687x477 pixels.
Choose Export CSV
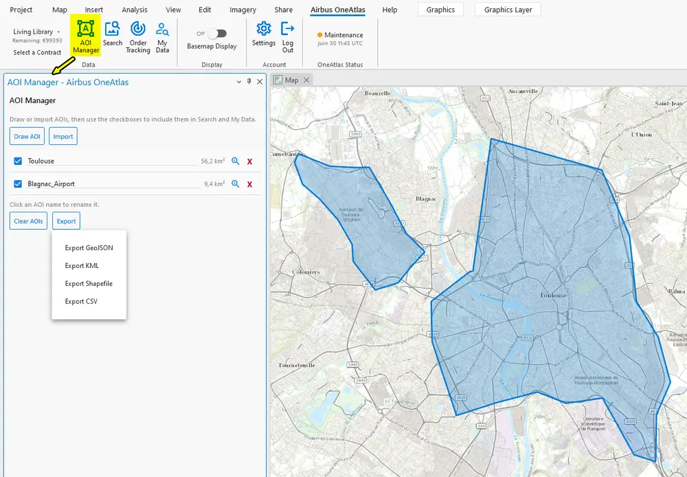point(81,301)
